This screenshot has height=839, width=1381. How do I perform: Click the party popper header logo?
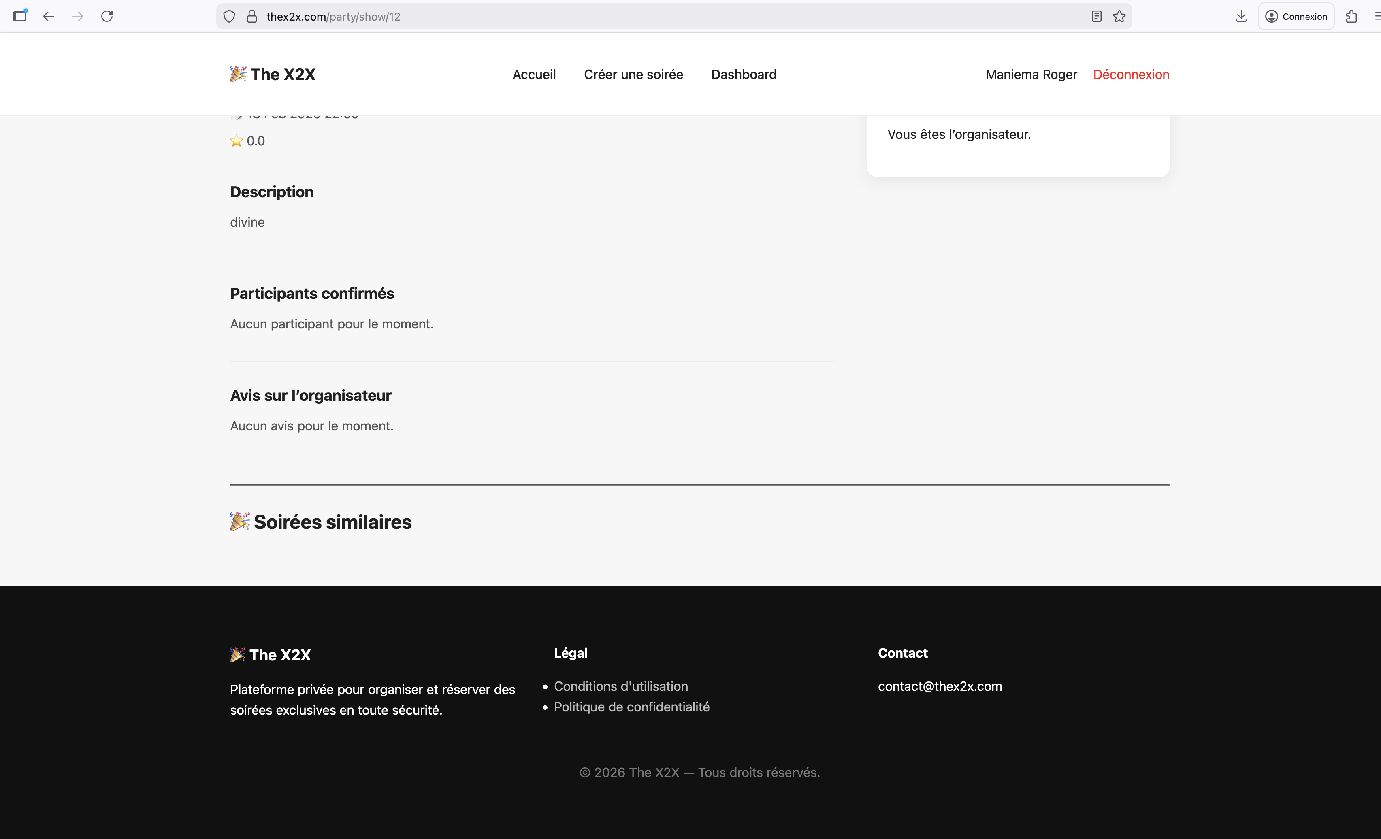238,74
